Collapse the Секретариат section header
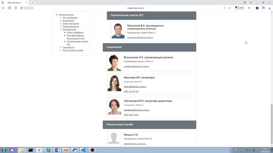Viewport: 273px width, 153px height. point(149,47)
